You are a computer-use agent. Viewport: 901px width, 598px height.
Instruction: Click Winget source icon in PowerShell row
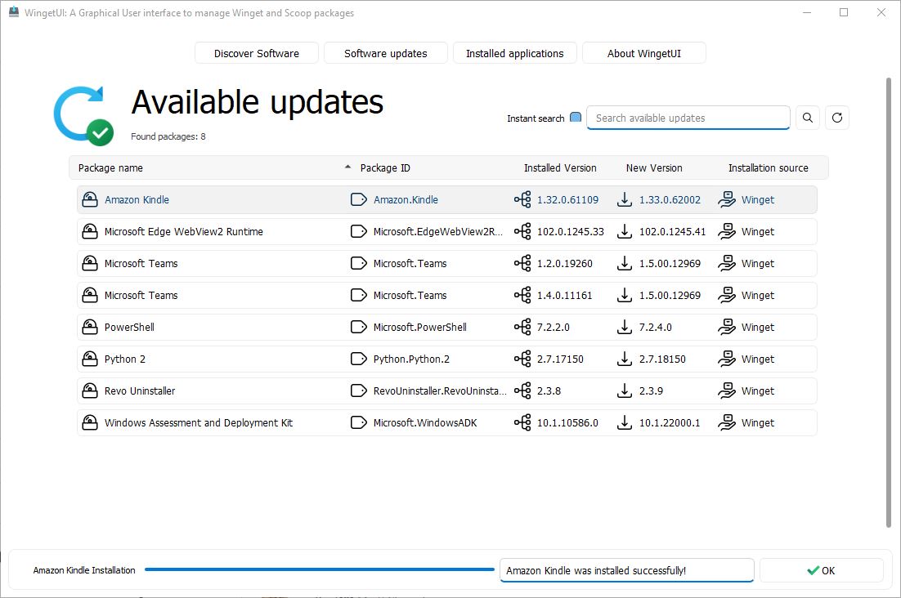coord(727,327)
